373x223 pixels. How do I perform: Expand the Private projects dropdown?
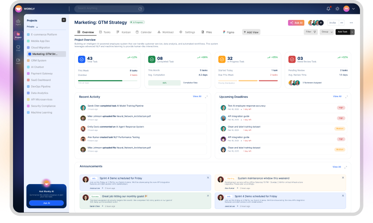[x=33, y=26]
